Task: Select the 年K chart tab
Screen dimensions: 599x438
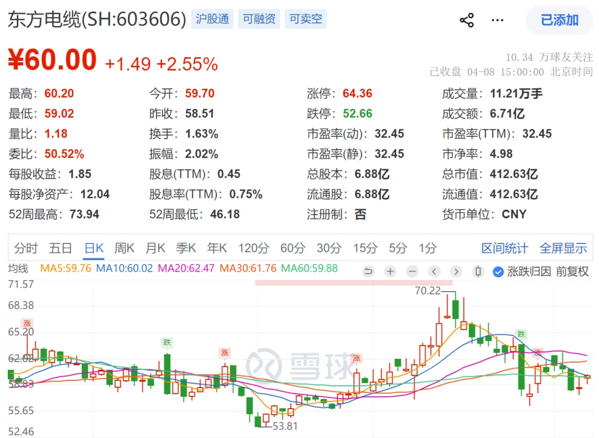Action: click(x=217, y=248)
